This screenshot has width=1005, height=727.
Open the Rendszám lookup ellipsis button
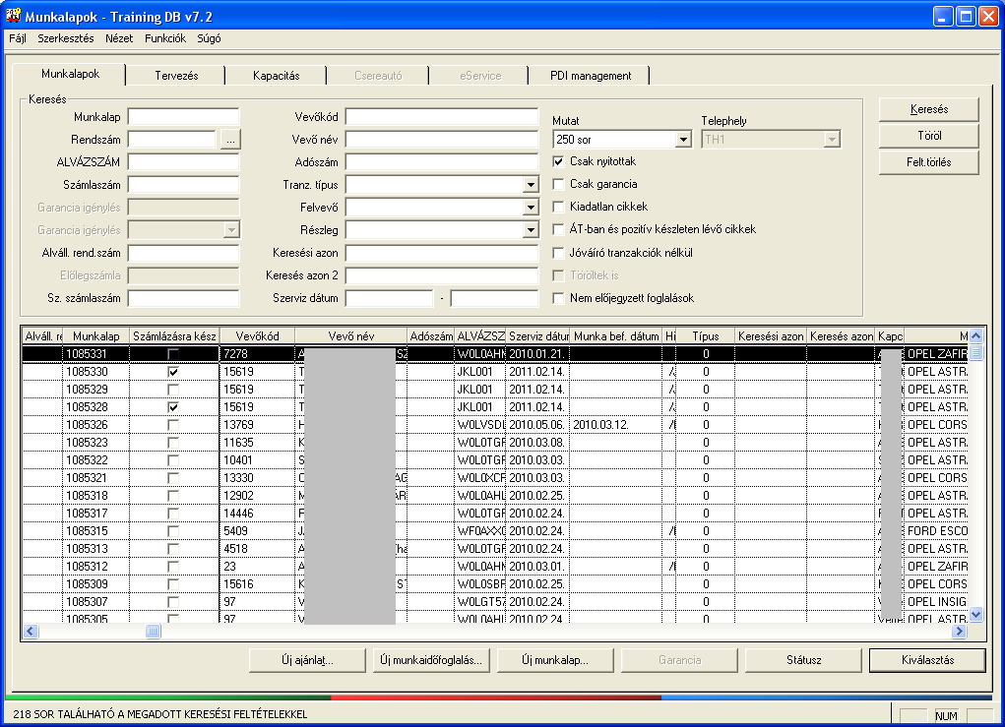click(230, 139)
